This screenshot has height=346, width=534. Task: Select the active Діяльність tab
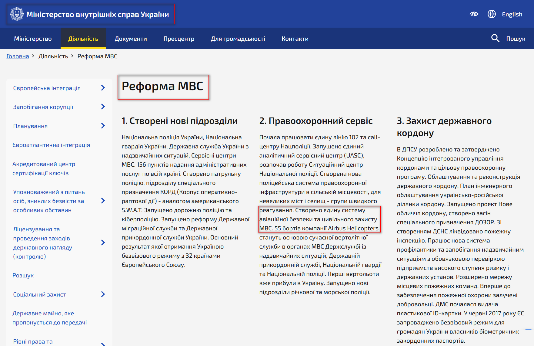83,38
